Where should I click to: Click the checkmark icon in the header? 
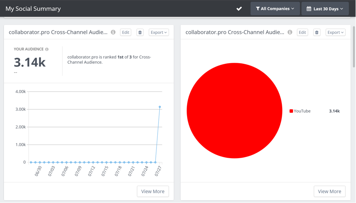click(x=239, y=9)
